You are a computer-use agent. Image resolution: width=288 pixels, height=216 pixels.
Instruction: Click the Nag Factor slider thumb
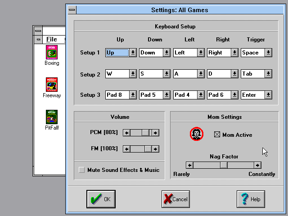click(223, 165)
